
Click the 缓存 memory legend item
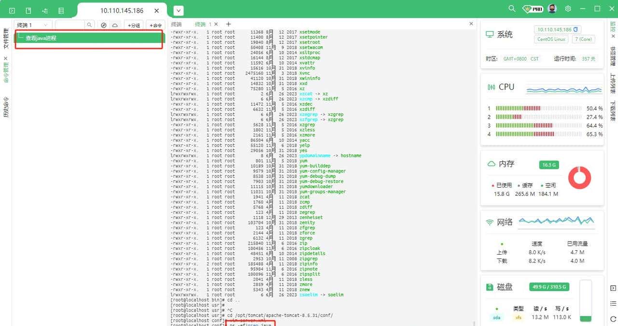coord(525,185)
